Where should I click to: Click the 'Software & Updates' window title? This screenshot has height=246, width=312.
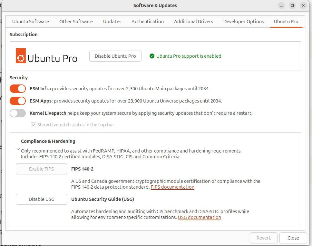(x=155, y=5)
